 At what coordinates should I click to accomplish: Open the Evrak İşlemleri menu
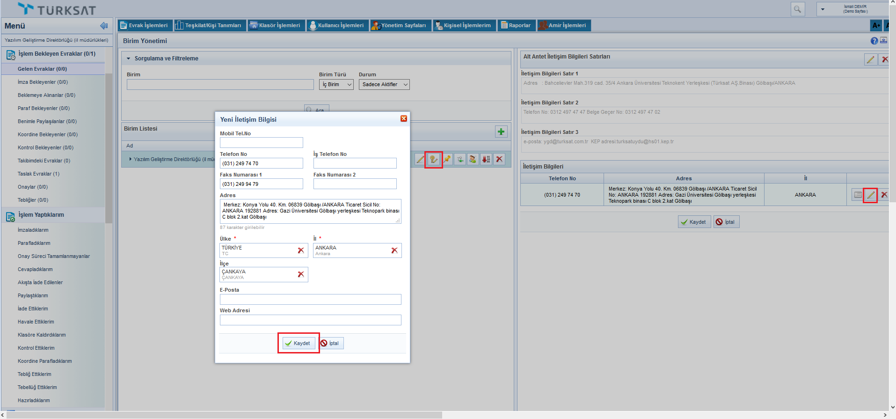(x=145, y=25)
